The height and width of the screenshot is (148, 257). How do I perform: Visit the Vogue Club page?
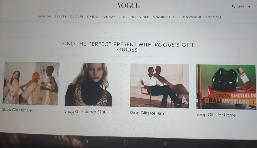[x=164, y=17]
